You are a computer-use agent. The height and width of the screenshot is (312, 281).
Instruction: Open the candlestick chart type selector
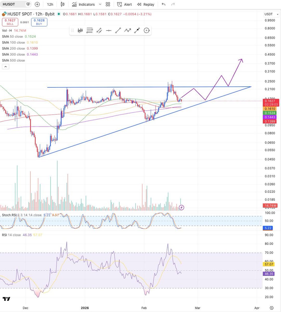pos(62,4)
